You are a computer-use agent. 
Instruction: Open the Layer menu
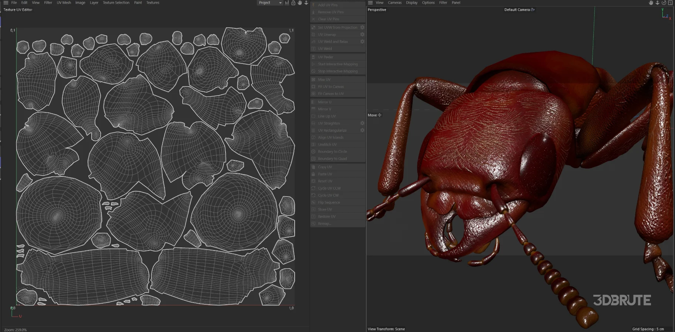coord(94,3)
